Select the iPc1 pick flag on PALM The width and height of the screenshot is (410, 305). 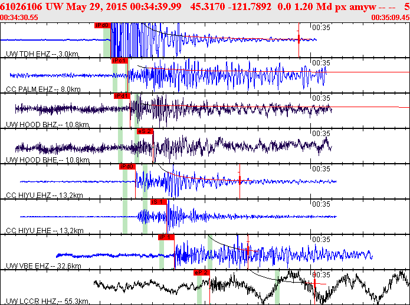pyautogui.click(x=120, y=61)
